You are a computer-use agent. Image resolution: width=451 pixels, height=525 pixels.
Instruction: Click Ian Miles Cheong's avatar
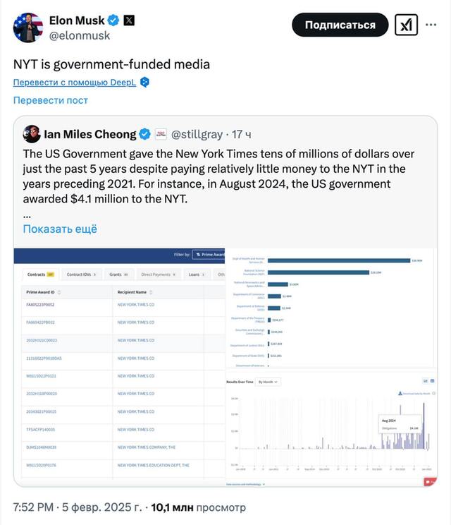pyautogui.click(x=32, y=134)
